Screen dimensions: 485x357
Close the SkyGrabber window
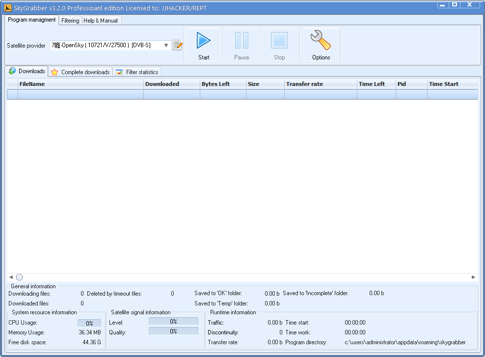[x=470, y=4]
